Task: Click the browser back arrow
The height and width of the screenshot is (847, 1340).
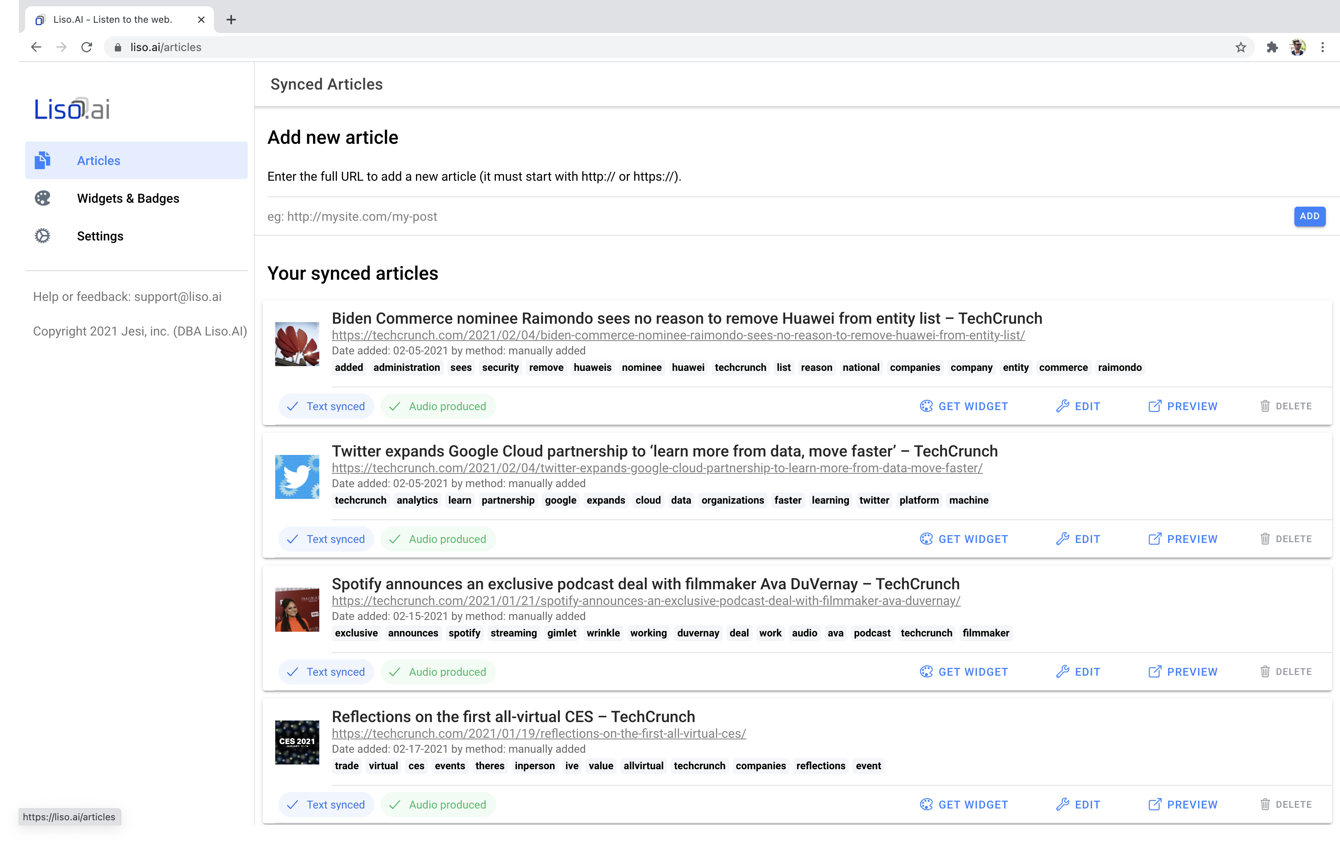Action: pyautogui.click(x=36, y=47)
